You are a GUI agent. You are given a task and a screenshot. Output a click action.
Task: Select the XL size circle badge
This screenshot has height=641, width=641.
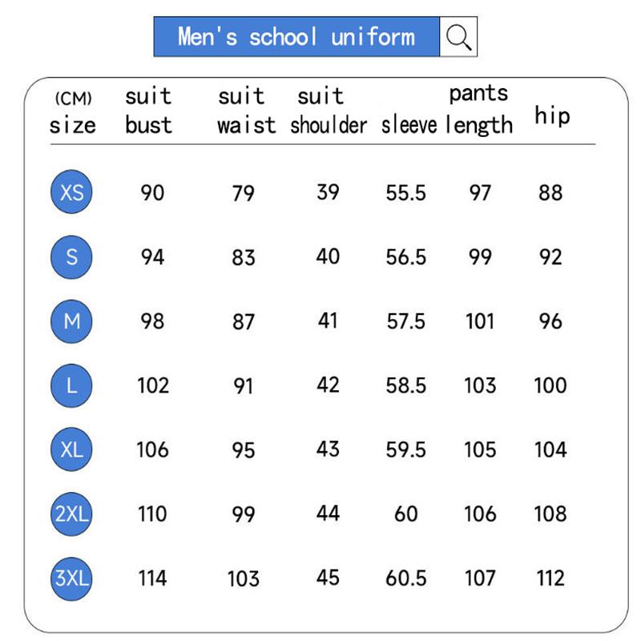click(72, 450)
